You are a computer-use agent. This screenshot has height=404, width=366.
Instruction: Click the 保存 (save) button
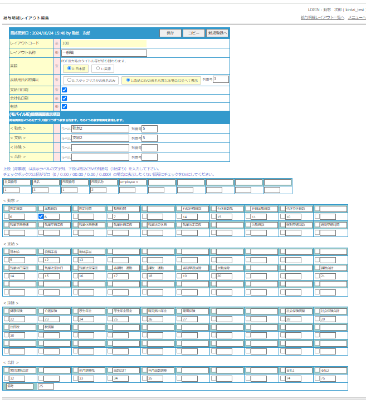[x=170, y=33]
